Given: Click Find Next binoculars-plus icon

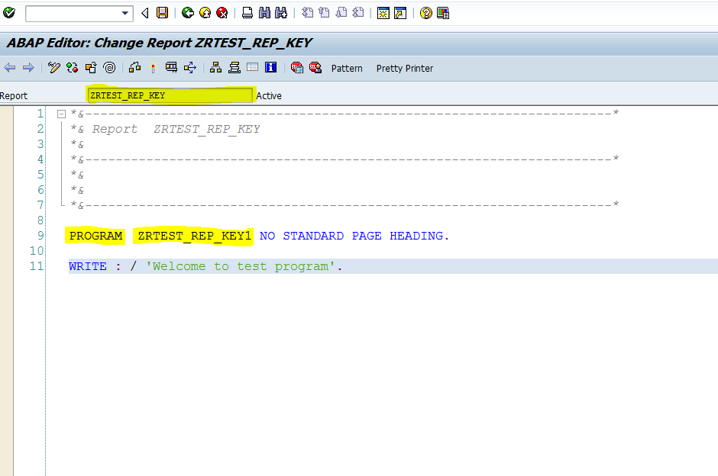Looking at the screenshot, I should pos(280,13).
